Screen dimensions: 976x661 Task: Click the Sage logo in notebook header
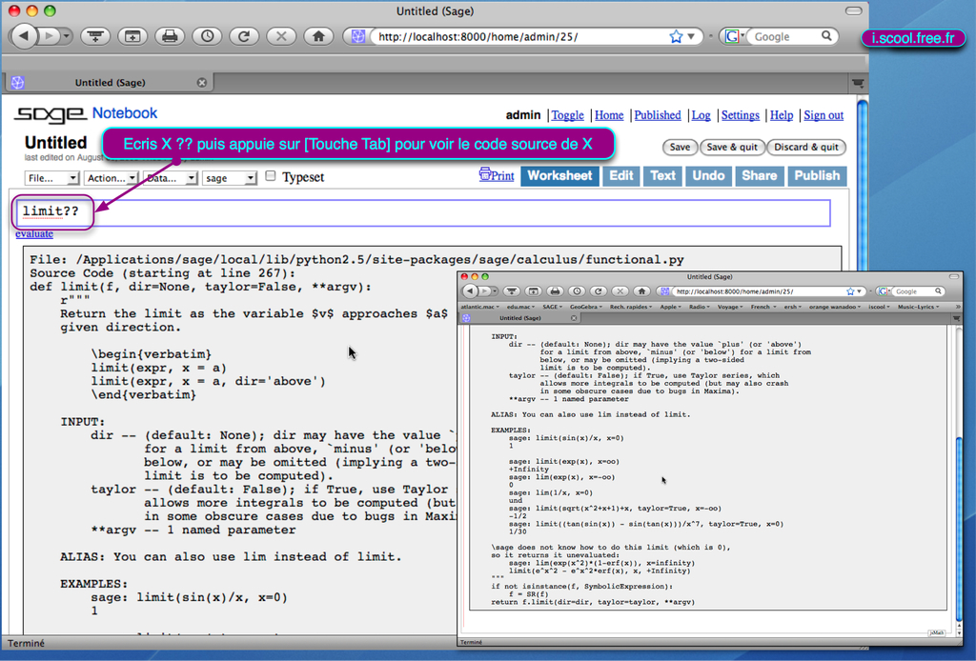(50, 113)
